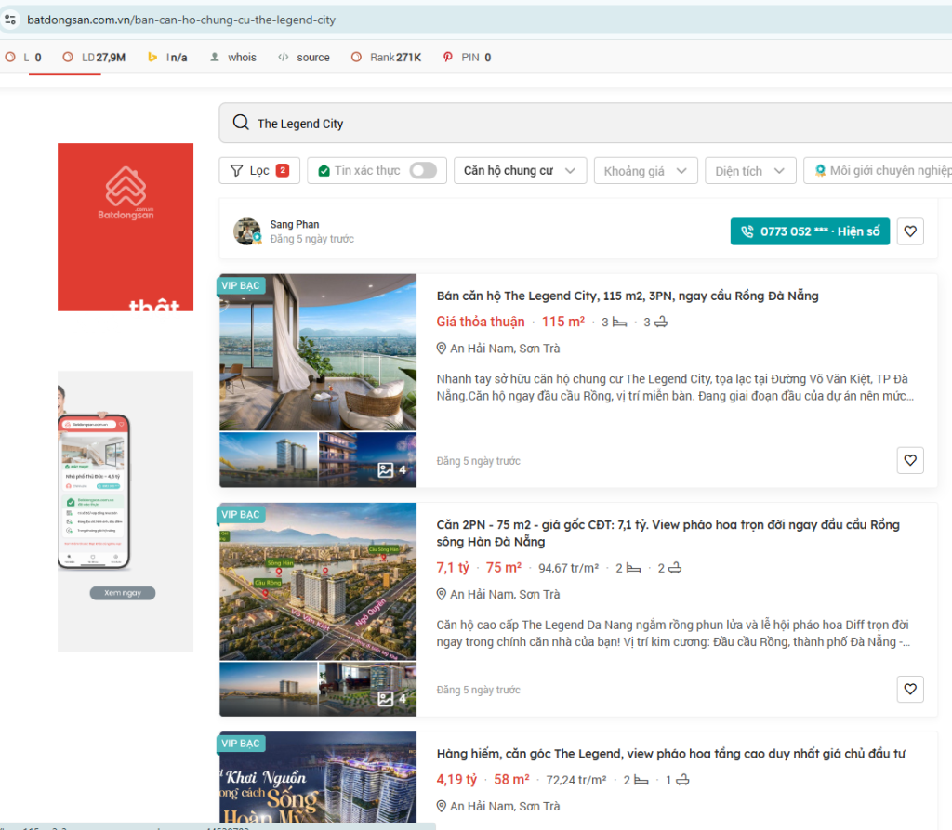Save Sang Phan listing with heart icon
952x830 pixels.
tap(910, 231)
